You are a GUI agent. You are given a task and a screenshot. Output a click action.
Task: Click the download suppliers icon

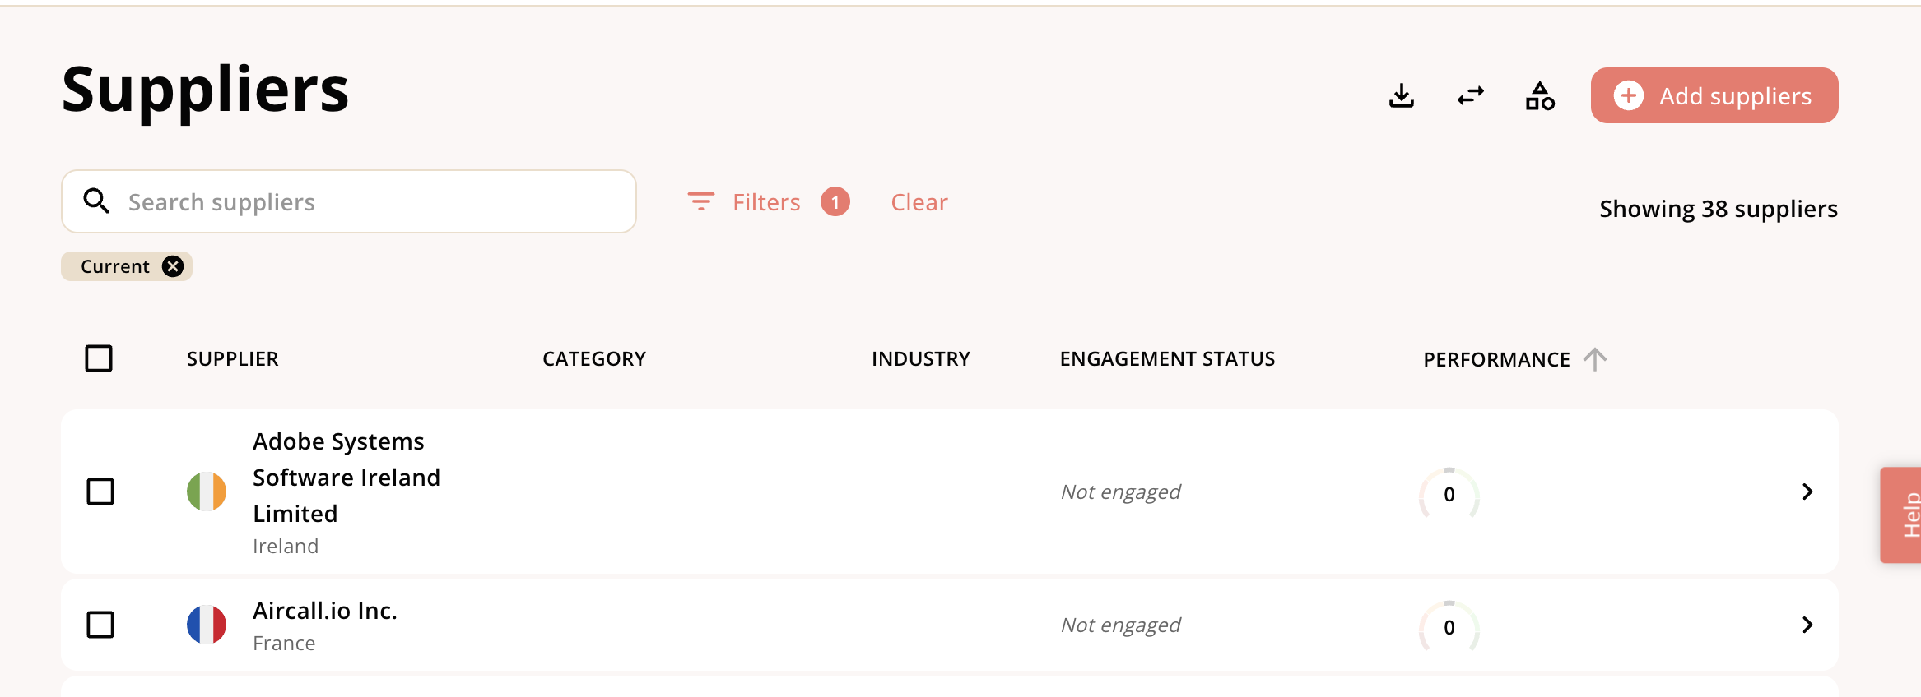pos(1401,96)
